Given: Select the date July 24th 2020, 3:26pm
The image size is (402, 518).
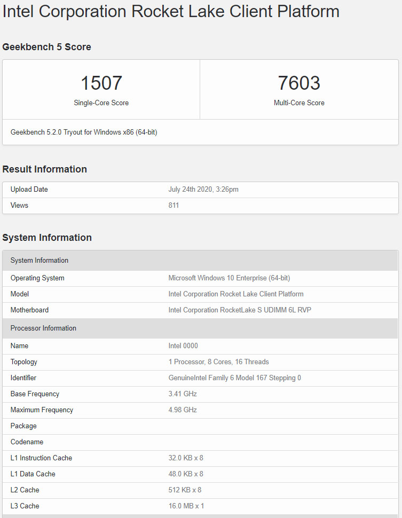Looking at the screenshot, I should [203, 189].
